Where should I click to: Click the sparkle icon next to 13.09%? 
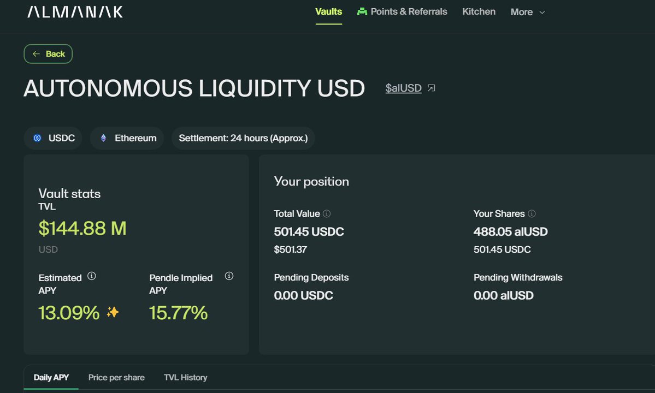click(x=113, y=313)
